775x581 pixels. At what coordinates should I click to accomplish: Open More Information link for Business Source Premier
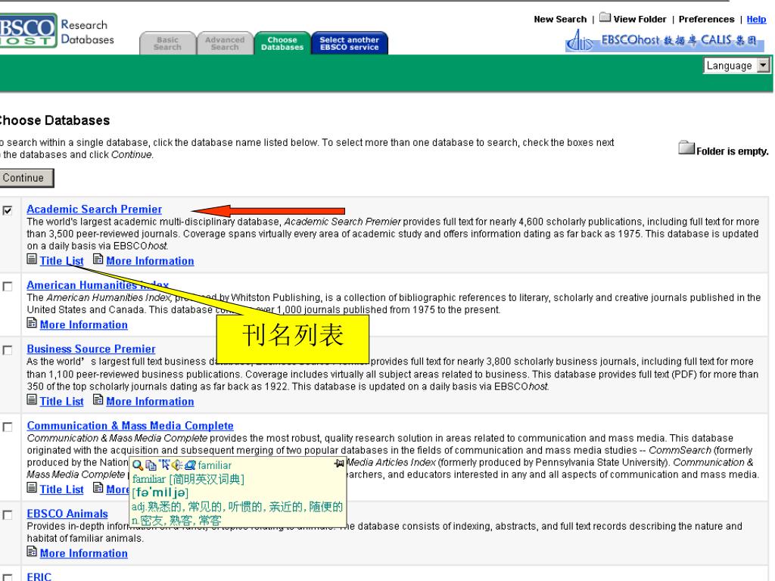click(150, 401)
